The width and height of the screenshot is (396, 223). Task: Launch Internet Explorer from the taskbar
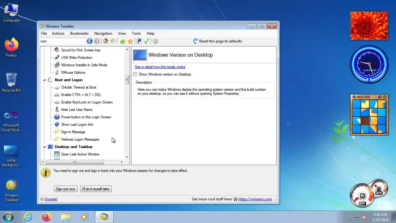(28, 217)
